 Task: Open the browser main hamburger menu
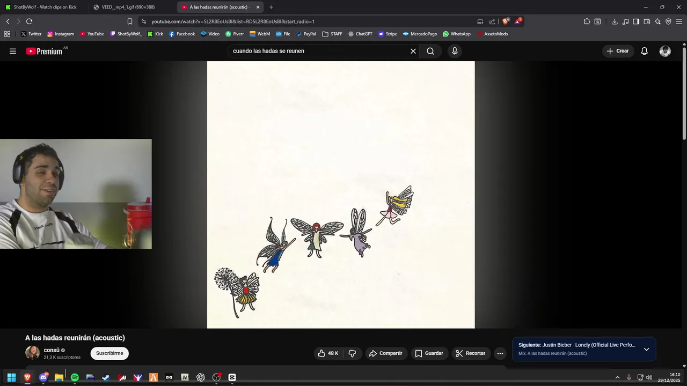point(679,21)
